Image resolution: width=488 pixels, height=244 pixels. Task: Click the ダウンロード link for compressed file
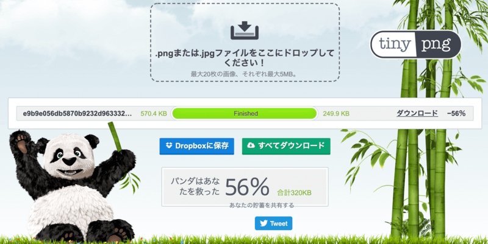417,113
